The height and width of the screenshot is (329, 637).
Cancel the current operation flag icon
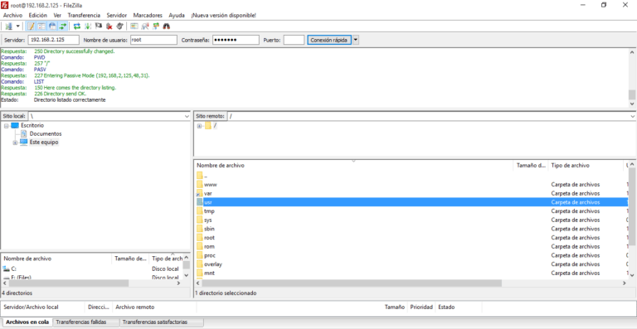pos(99,27)
